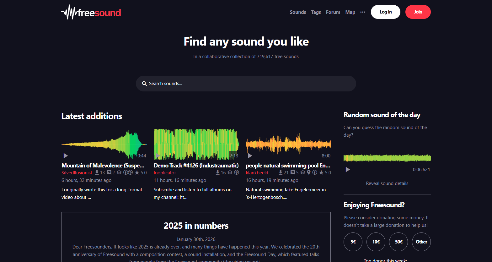The image size is (492, 262).
Task: Open Mountain of Malevolence sound title
Action: [x=103, y=166]
